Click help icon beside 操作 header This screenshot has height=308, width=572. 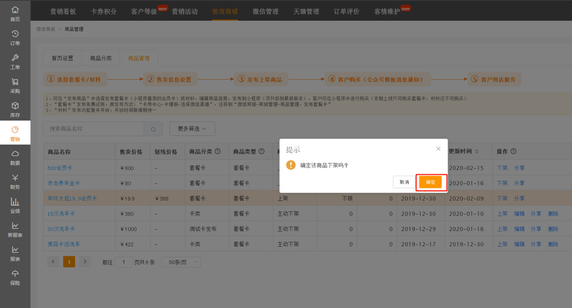[513, 152]
